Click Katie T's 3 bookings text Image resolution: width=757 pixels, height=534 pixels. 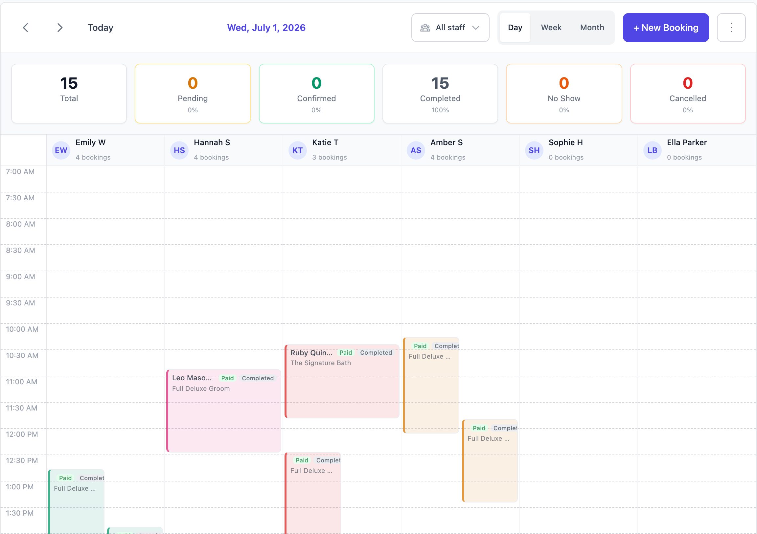click(x=329, y=157)
